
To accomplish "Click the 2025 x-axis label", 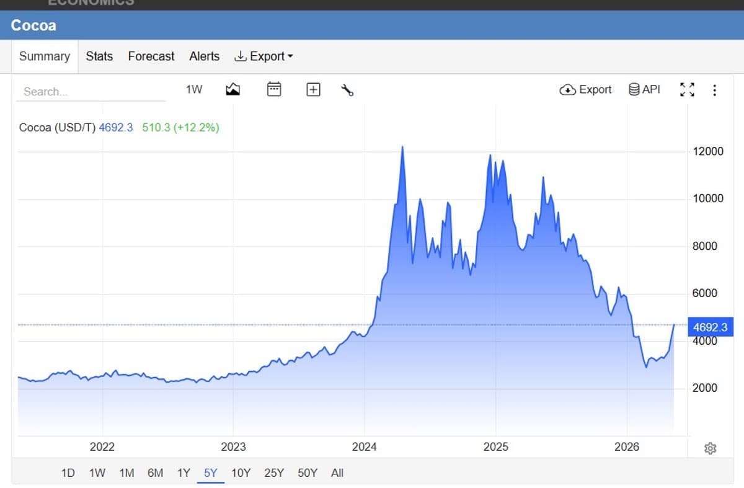I will [496, 446].
